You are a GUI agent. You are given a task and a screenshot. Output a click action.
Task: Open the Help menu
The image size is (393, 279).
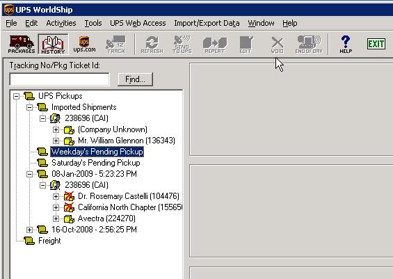pyautogui.click(x=290, y=23)
